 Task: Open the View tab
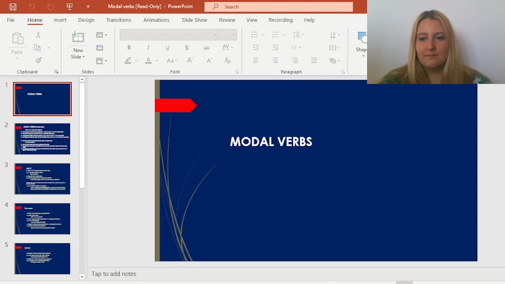click(x=252, y=20)
